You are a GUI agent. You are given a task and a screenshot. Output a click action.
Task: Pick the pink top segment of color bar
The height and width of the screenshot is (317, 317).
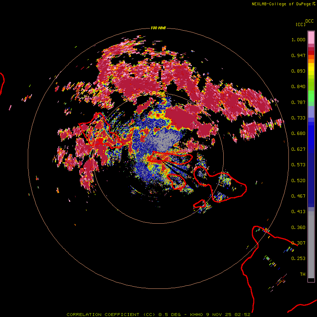tap(311, 38)
